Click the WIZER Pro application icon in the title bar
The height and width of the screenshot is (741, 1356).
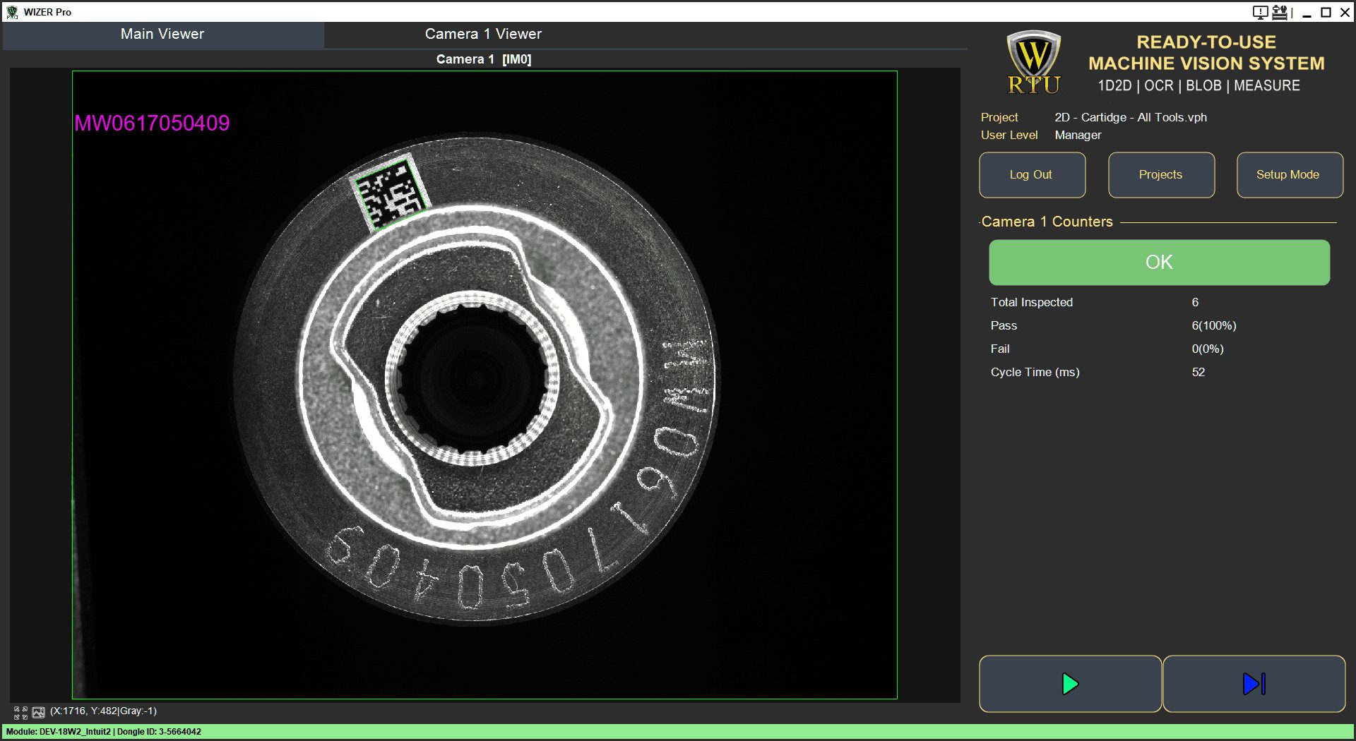[x=12, y=12]
